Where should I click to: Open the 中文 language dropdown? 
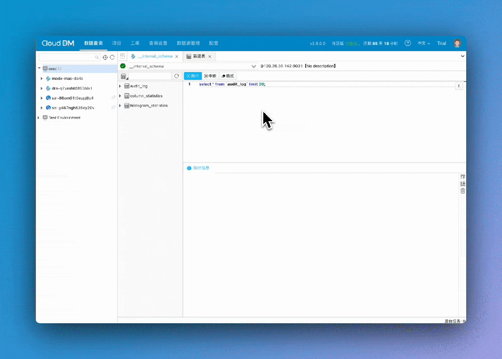coord(424,43)
